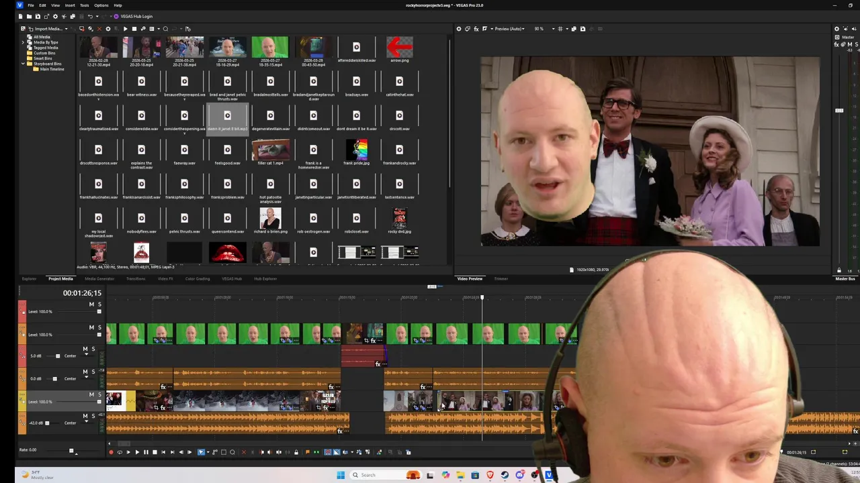Open the View menu

[x=56, y=5]
